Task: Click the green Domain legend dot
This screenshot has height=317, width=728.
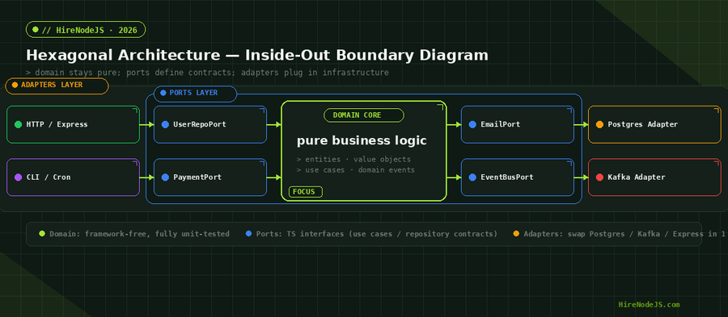Action: [42, 234]
